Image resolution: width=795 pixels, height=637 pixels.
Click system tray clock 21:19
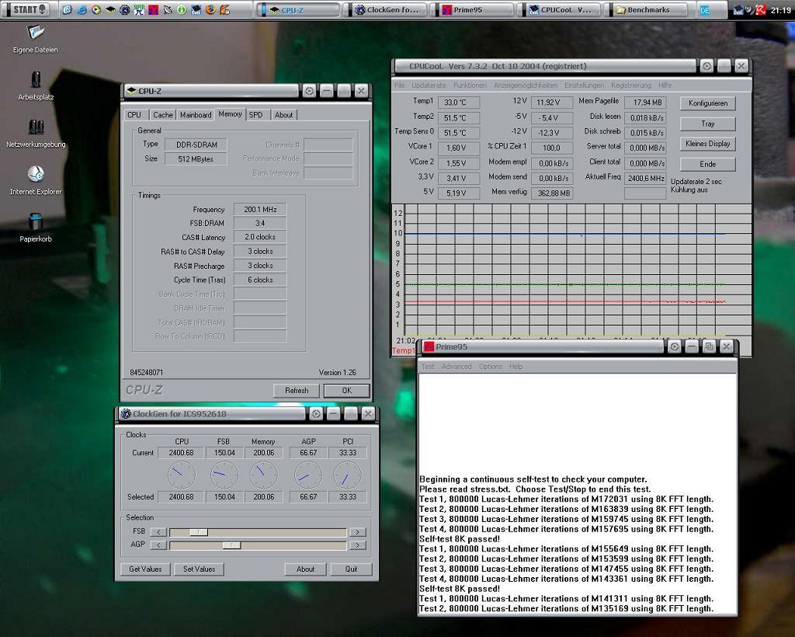coord(779,9)
